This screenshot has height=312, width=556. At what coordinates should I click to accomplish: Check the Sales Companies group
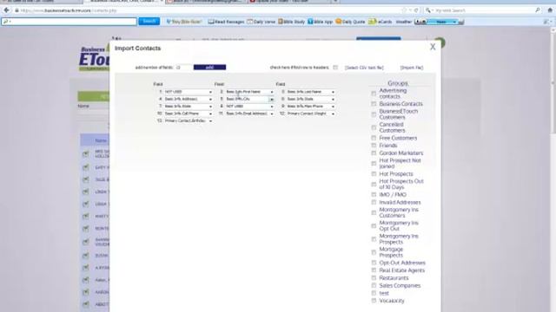click(374, 285)
